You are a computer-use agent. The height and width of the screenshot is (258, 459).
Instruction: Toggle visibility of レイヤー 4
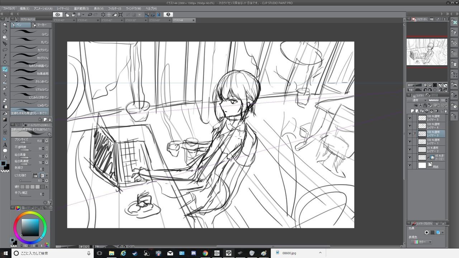[410, 125]
